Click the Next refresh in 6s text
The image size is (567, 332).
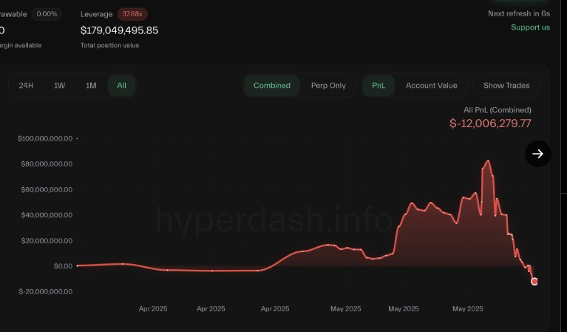click(x=519, y=14)
